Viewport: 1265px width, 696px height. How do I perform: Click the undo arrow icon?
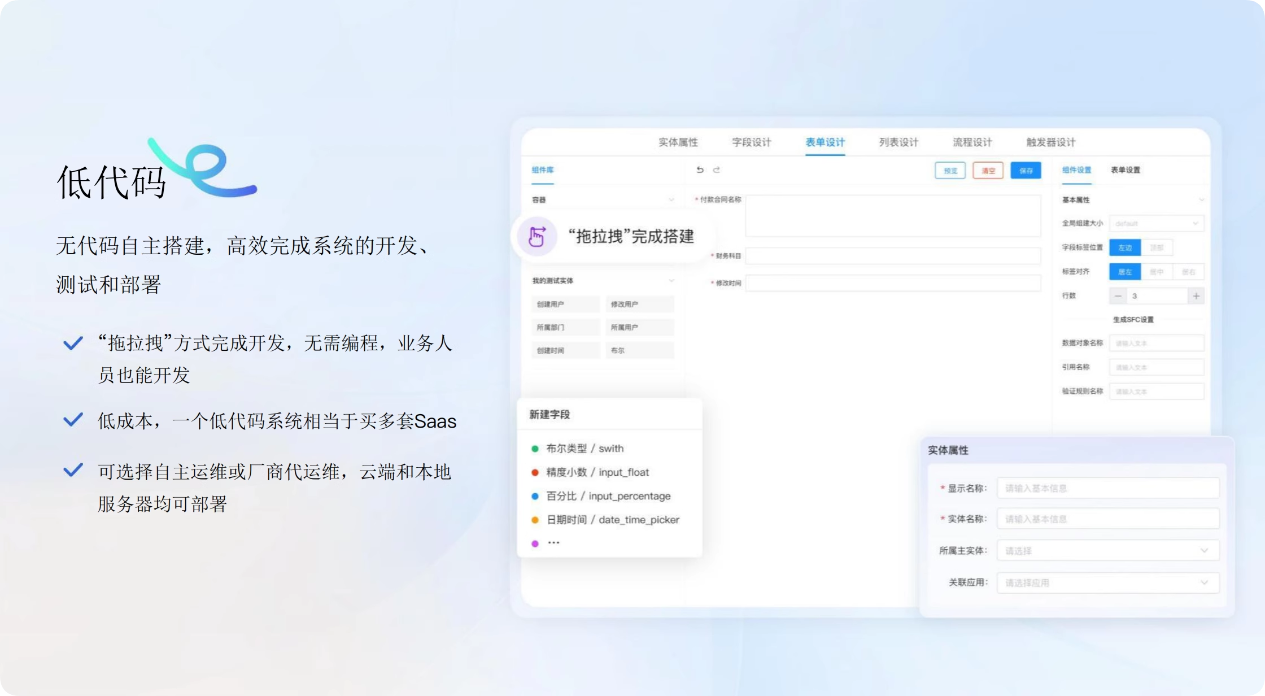[700, 169]
